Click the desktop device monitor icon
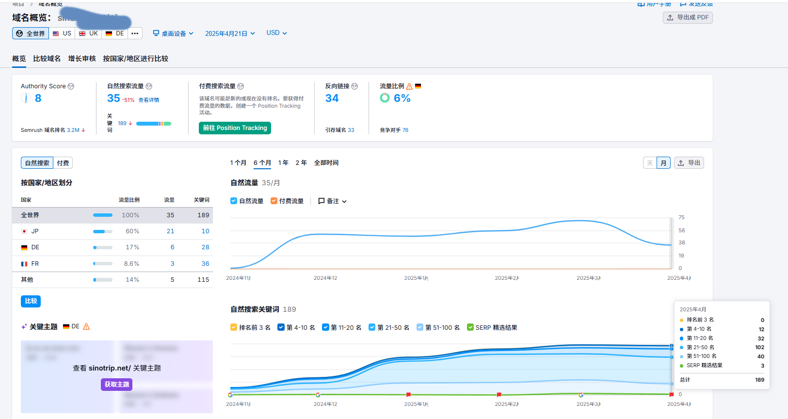Viewport: 788px width, 419px height. point(156,33)
